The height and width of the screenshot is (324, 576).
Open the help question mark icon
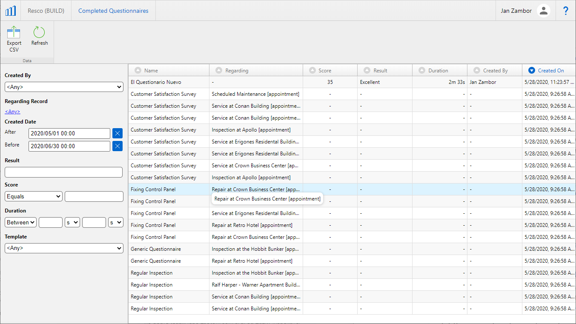click(x=565, y=11)
